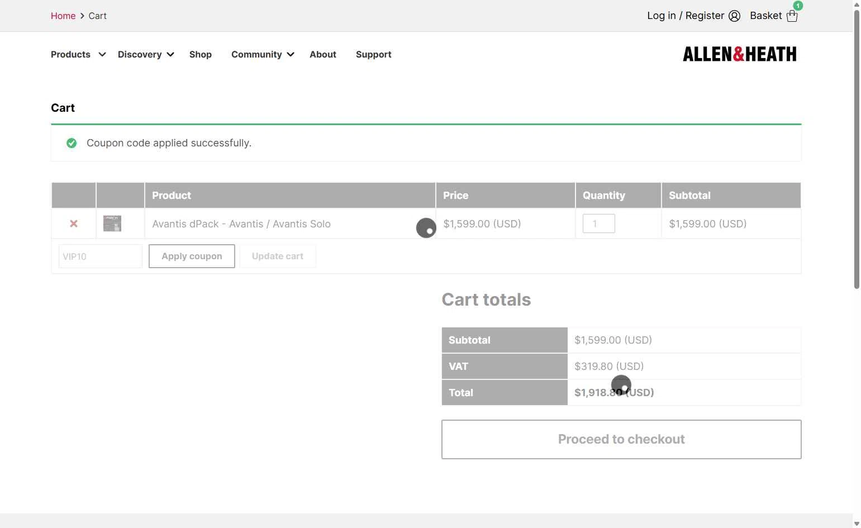Remove Avantis dPack with the red X
861x528 pixels.
[x=74, y=223]
